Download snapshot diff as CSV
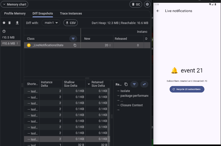The height and width of the screenshot is (146, 221). [70, 23]
